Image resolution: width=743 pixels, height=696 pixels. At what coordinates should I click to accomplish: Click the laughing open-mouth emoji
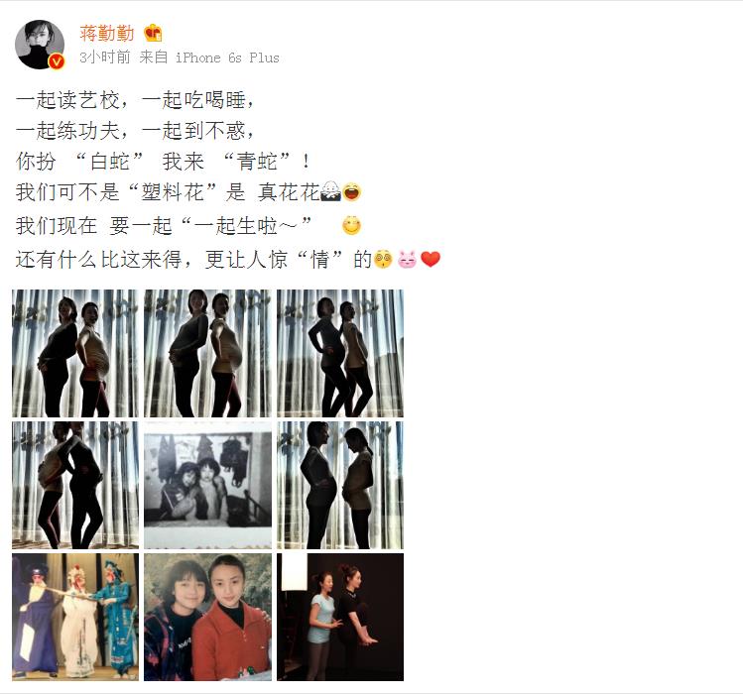click(x=351, y=191)
